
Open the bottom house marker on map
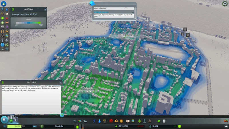click(x=188, y=35)
